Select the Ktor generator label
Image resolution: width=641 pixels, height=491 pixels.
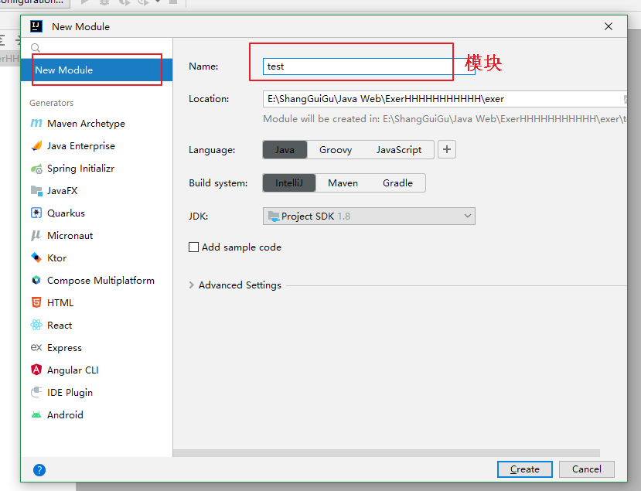point(56,258)
